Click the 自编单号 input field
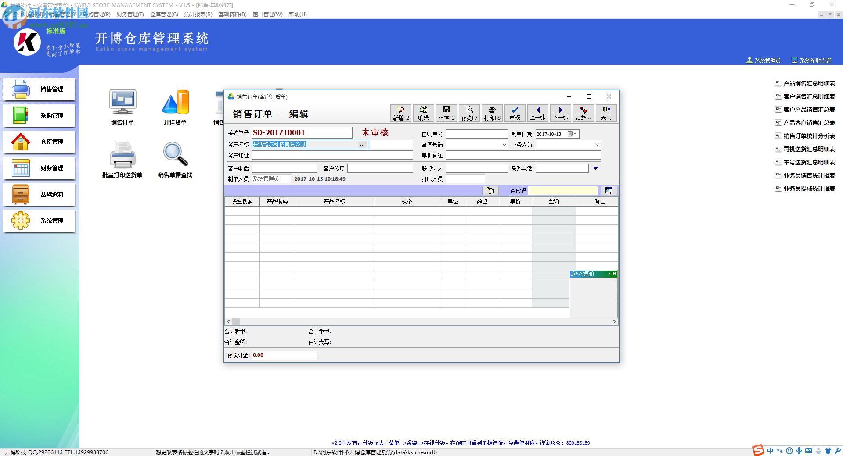This screenshot has width=843, height=456. pos(477,134)
